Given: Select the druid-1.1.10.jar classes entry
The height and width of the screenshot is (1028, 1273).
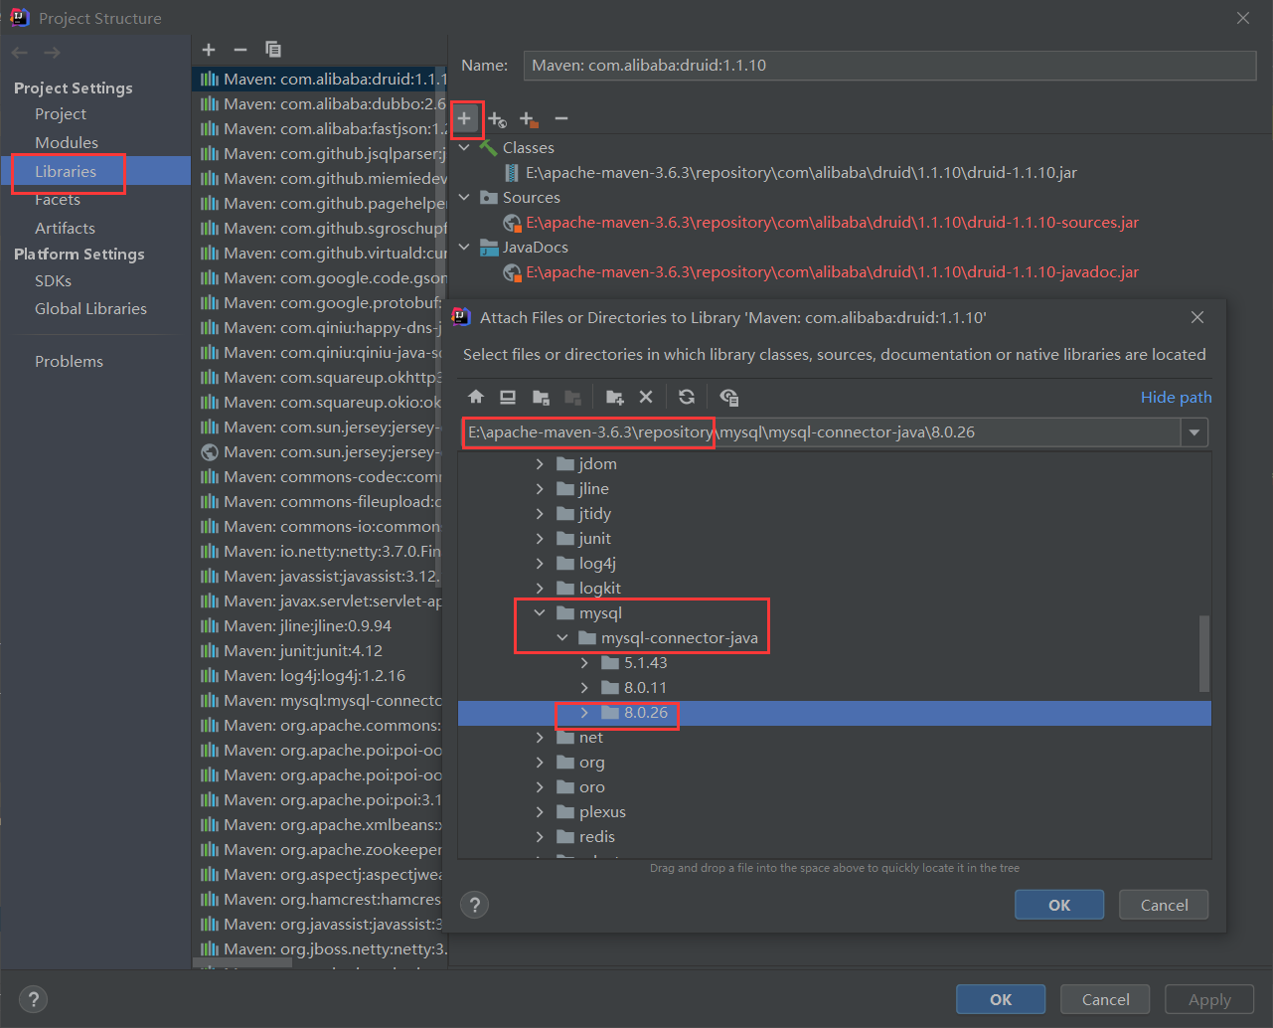Looking at the screenshot, I should coord(801,173).
